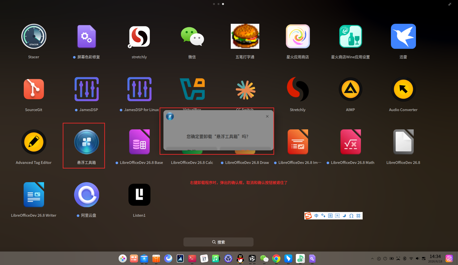
Task: Open SourceGit app
Action: tap(34, 89)
